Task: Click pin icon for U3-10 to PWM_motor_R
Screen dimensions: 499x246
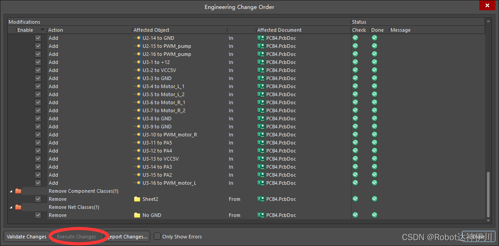Action: pos(137,135)
